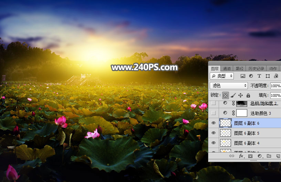The width and height of the screenshot is (281, 182).
Task: Select white mask thumbnail of 选取颜色 3
Action: pyautogui.click(x=242, y=113)
